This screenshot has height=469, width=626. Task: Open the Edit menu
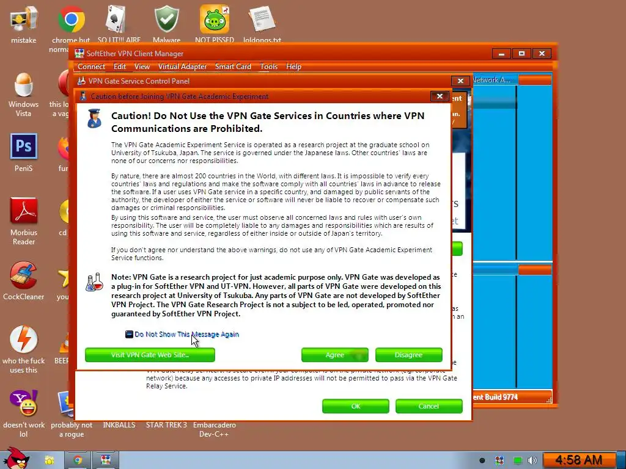coord(119,67)
